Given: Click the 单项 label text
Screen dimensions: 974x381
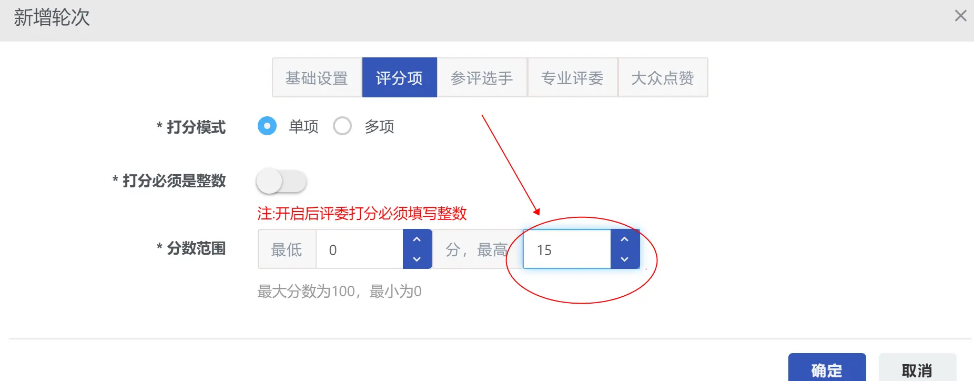Looking at the screenshot, I should coord(304,126).
